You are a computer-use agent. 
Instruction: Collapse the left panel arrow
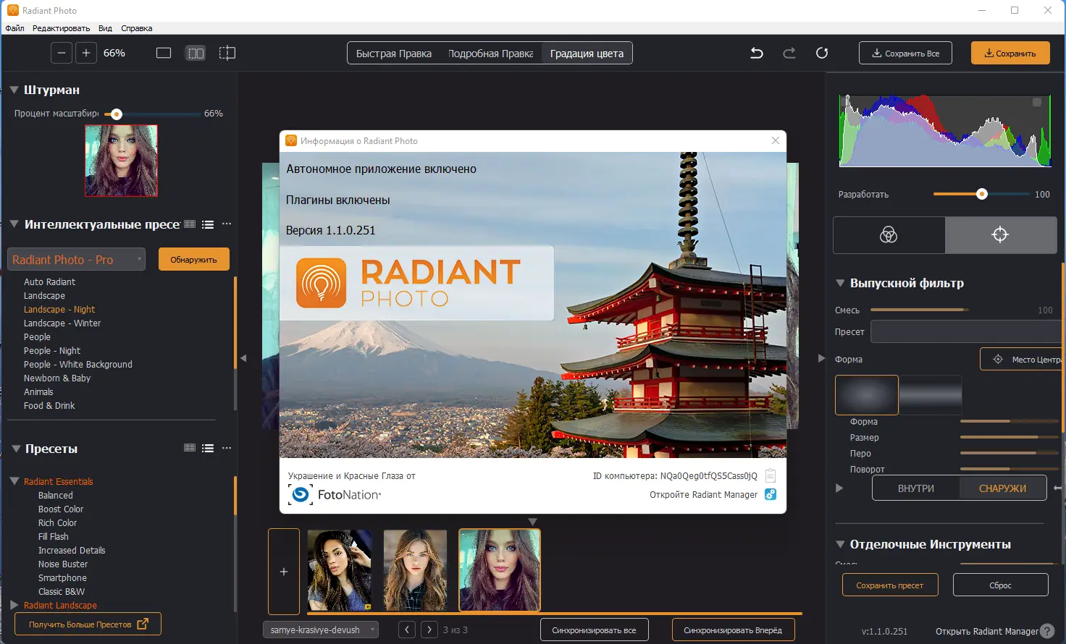point(243,358)
